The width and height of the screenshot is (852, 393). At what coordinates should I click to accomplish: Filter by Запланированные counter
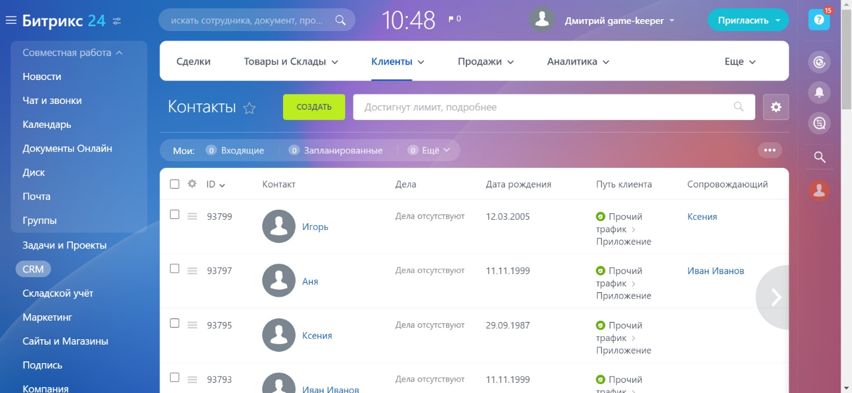tap(336, 151)
